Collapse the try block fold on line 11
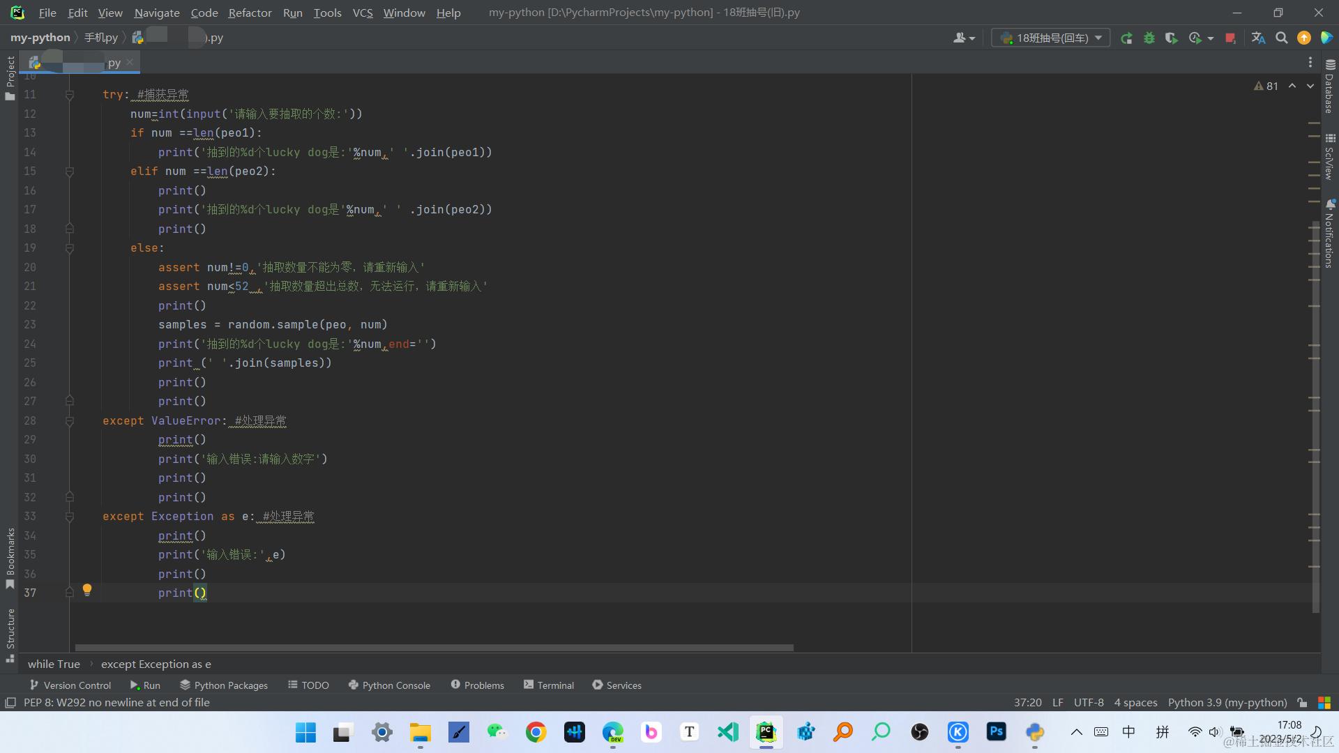 [x=70, y=95]
